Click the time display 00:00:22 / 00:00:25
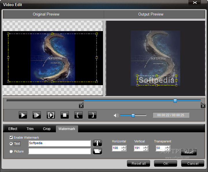 (x=171, y=115)
